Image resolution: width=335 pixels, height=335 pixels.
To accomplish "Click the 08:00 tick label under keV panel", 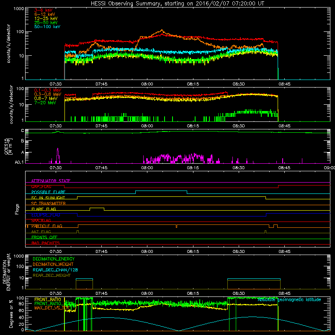I will 147,84.
